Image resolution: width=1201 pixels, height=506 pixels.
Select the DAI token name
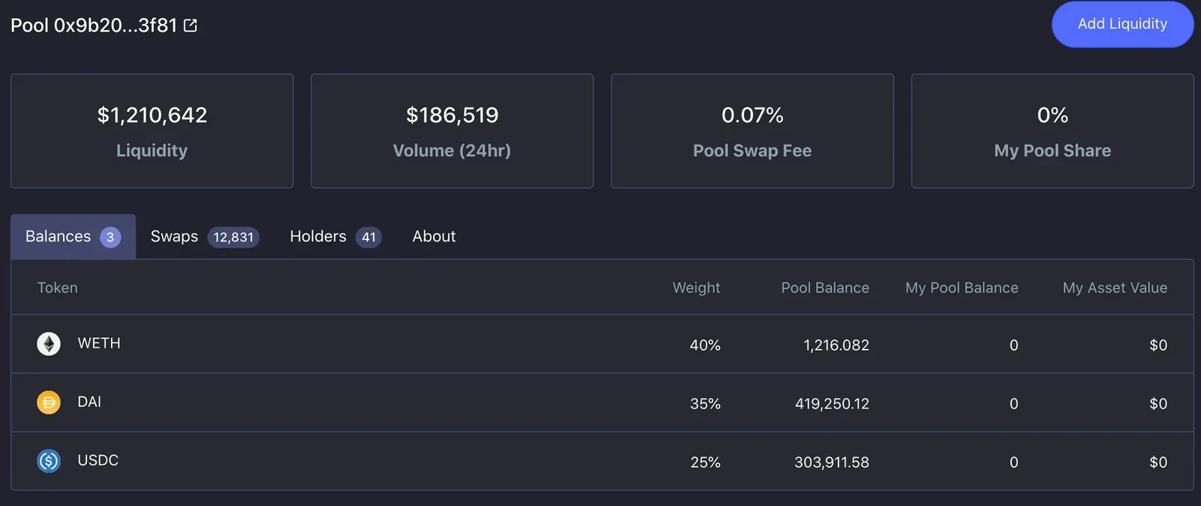click(89, 402)
